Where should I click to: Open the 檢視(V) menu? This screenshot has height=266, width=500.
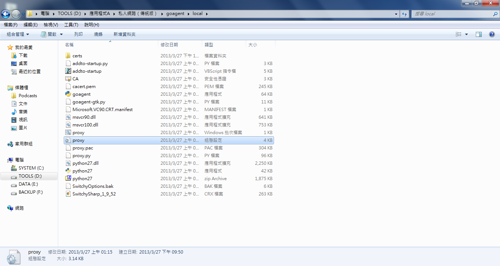[x=51, y=25]
